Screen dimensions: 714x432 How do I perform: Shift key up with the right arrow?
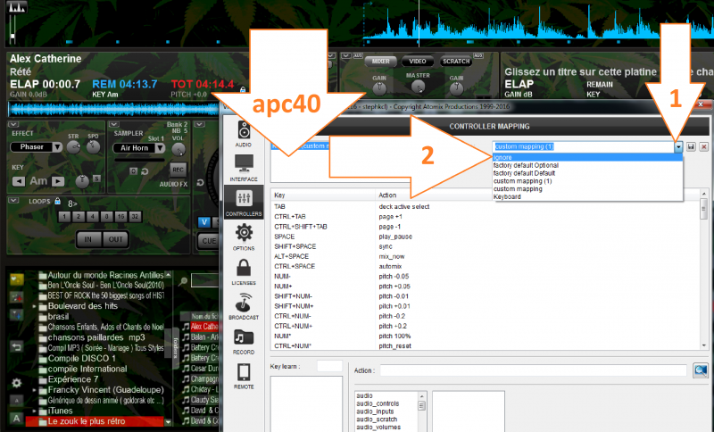(x=58, y=181)
